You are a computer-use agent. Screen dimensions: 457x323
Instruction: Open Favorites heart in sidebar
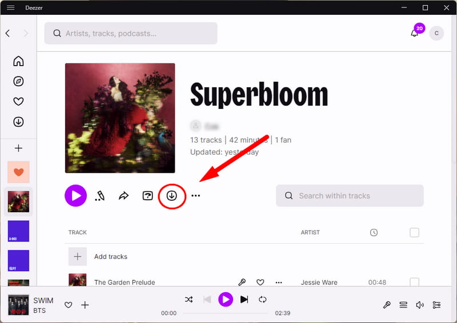coord(18,102)
